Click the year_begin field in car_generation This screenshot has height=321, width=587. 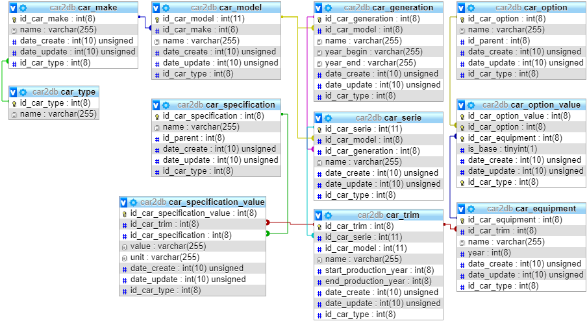(373, 52)
